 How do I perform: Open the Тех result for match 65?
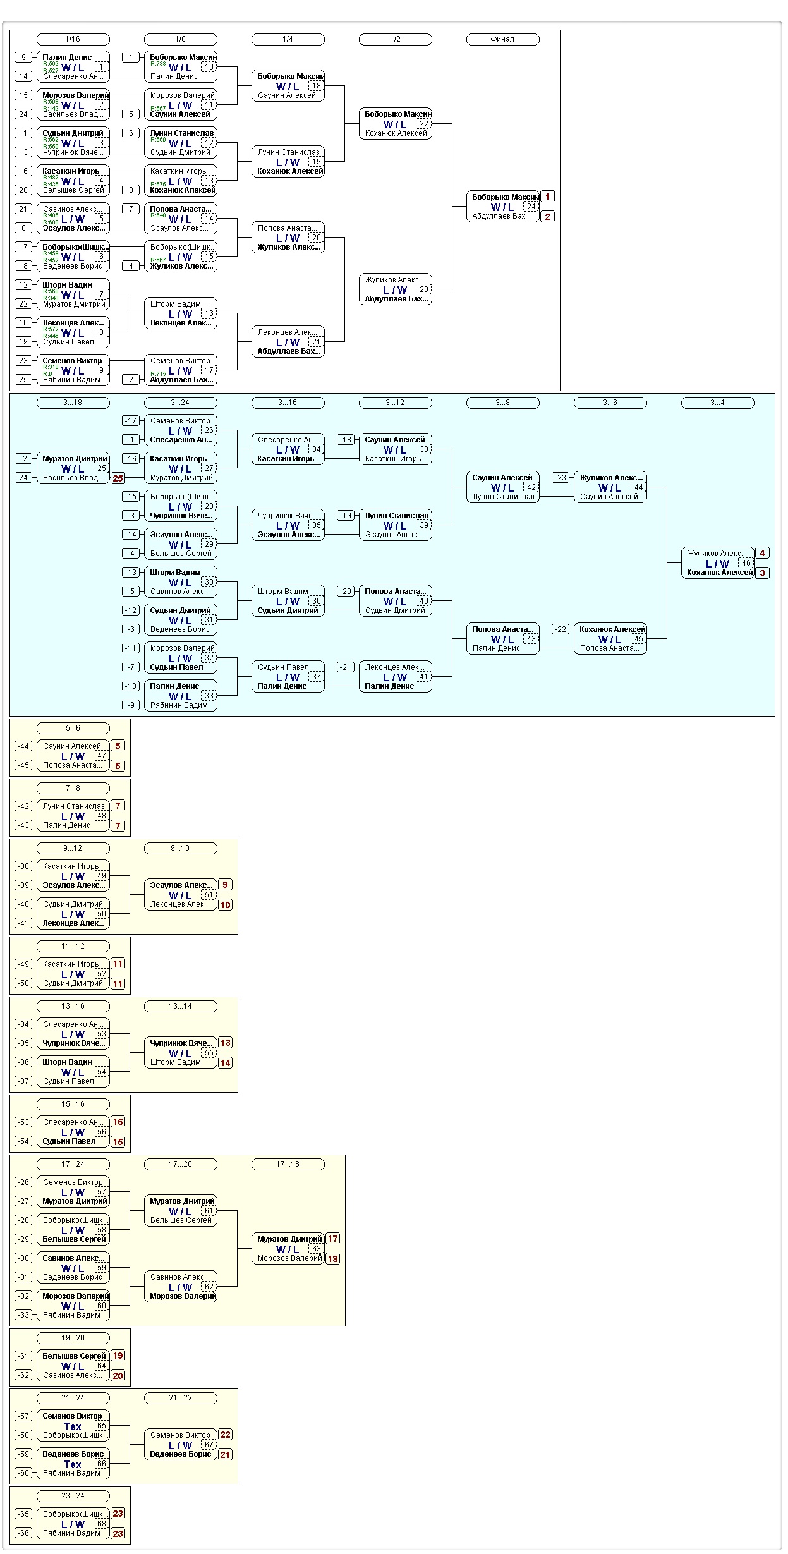73,1426
